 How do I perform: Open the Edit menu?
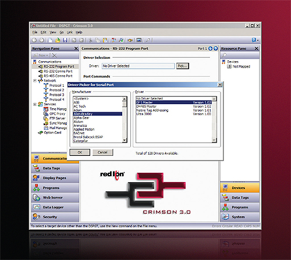[44, 33]
